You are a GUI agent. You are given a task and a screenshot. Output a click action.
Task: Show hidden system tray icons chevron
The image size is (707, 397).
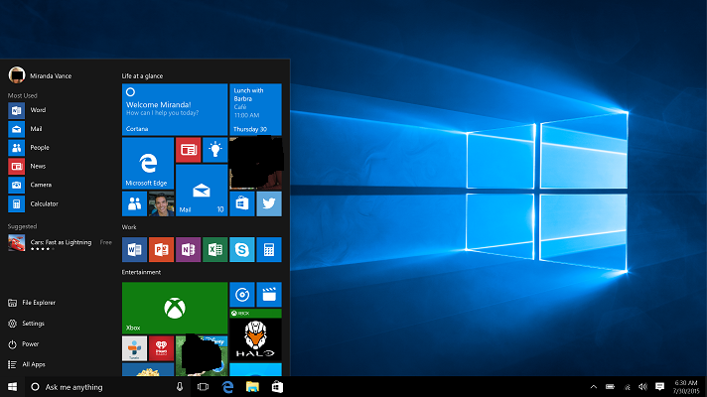593,386
